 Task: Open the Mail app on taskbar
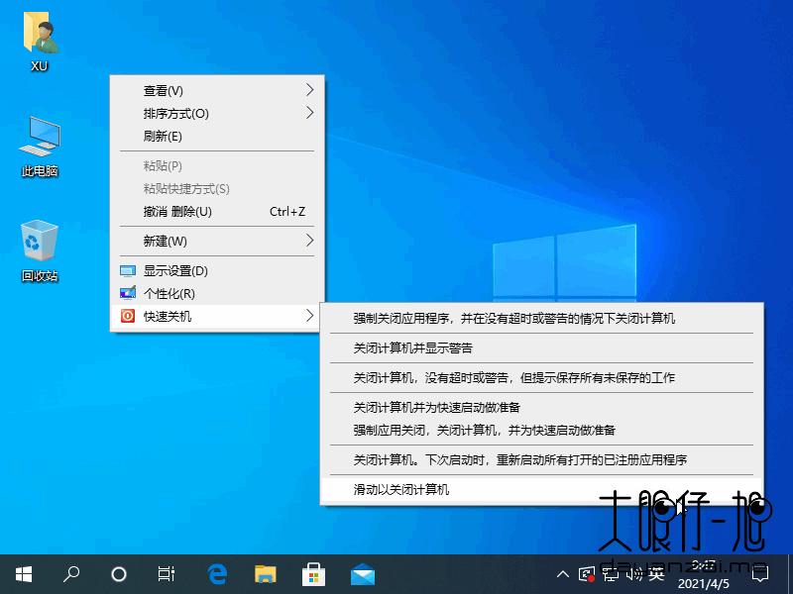click(x=362, y=574)
